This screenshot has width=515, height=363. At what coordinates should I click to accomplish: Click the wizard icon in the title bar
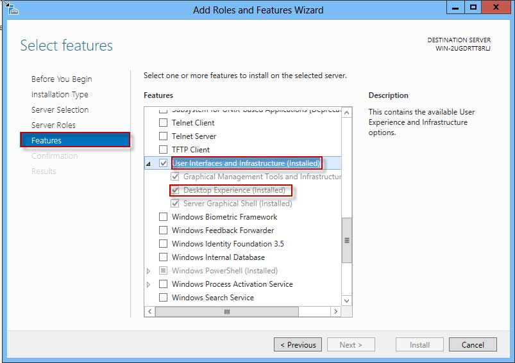(12, 9)
